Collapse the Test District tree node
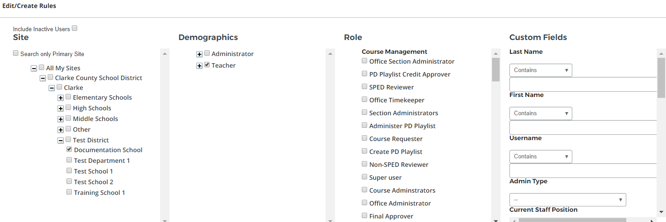 [61, 140]
